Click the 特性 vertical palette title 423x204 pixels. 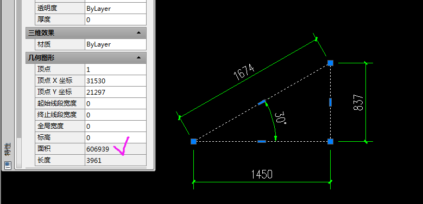[8, 149]
